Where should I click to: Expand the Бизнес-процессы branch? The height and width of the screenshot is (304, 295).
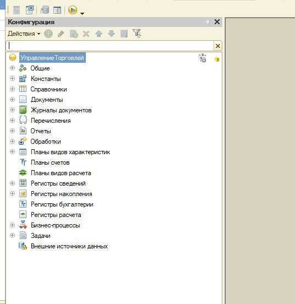pos(12,225)
